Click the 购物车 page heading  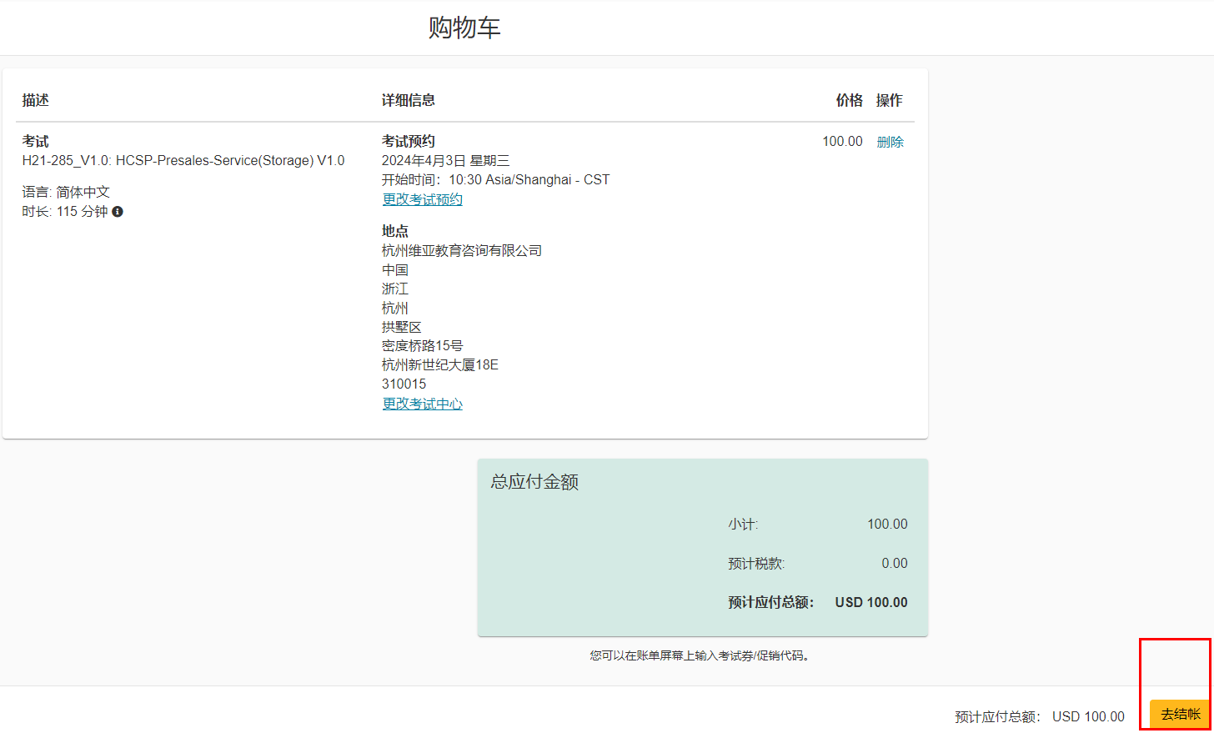(x=464, y=28)
